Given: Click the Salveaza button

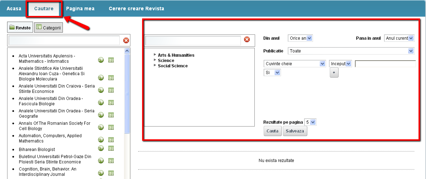Looking at the screenshot, I should [295, 131].
